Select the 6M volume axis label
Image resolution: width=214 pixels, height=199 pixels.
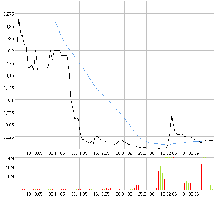[x=11, y=176]
